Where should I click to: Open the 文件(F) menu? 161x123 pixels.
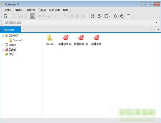[x=8, y=10]
